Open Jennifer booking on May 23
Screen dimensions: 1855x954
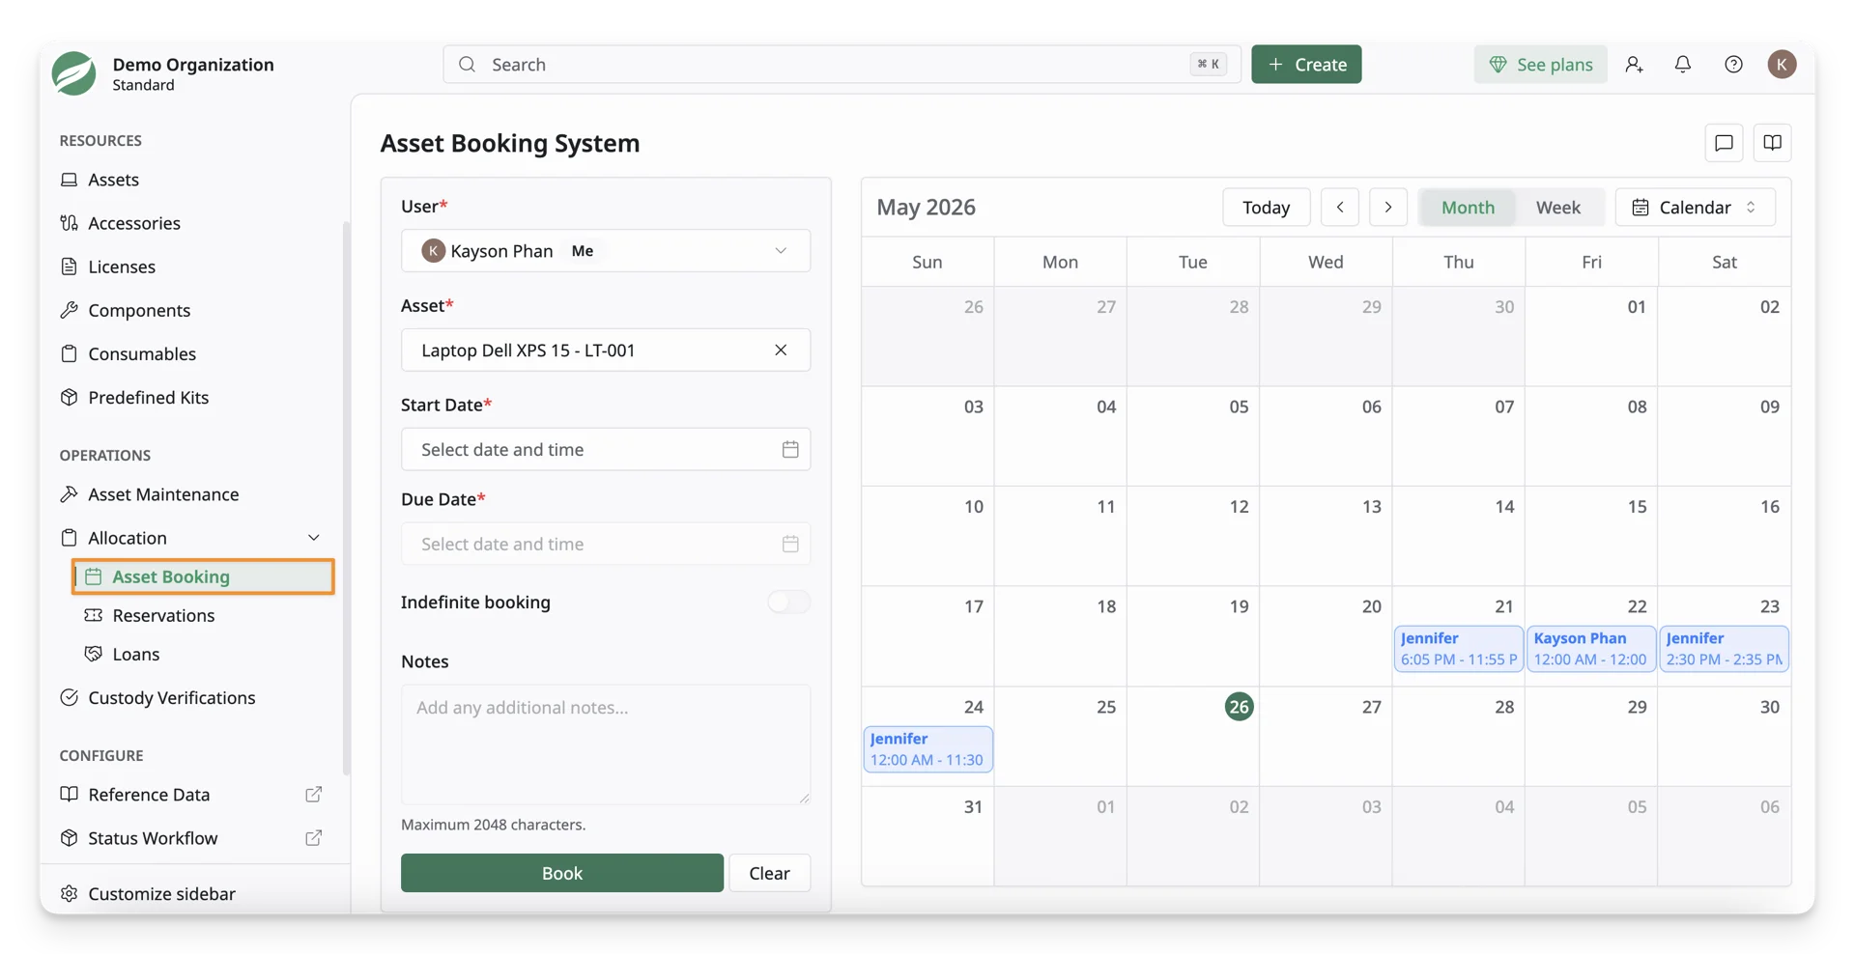click(1724, 648)
